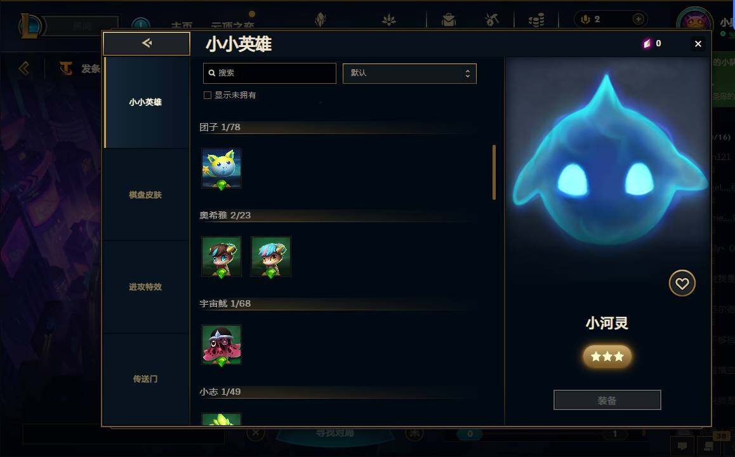
Task: Switch to the 棋盘皮肤 tab
Action: pyautogui.click(x=145, y=194)
